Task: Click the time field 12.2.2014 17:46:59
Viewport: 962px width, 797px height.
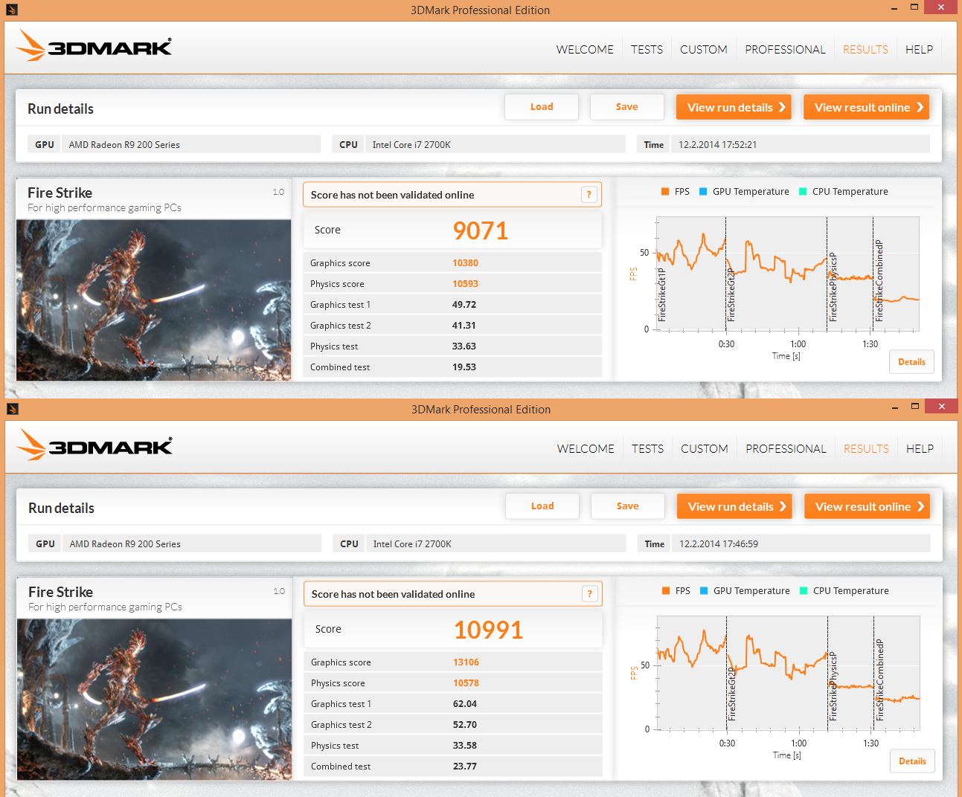Action: point(801,543)
